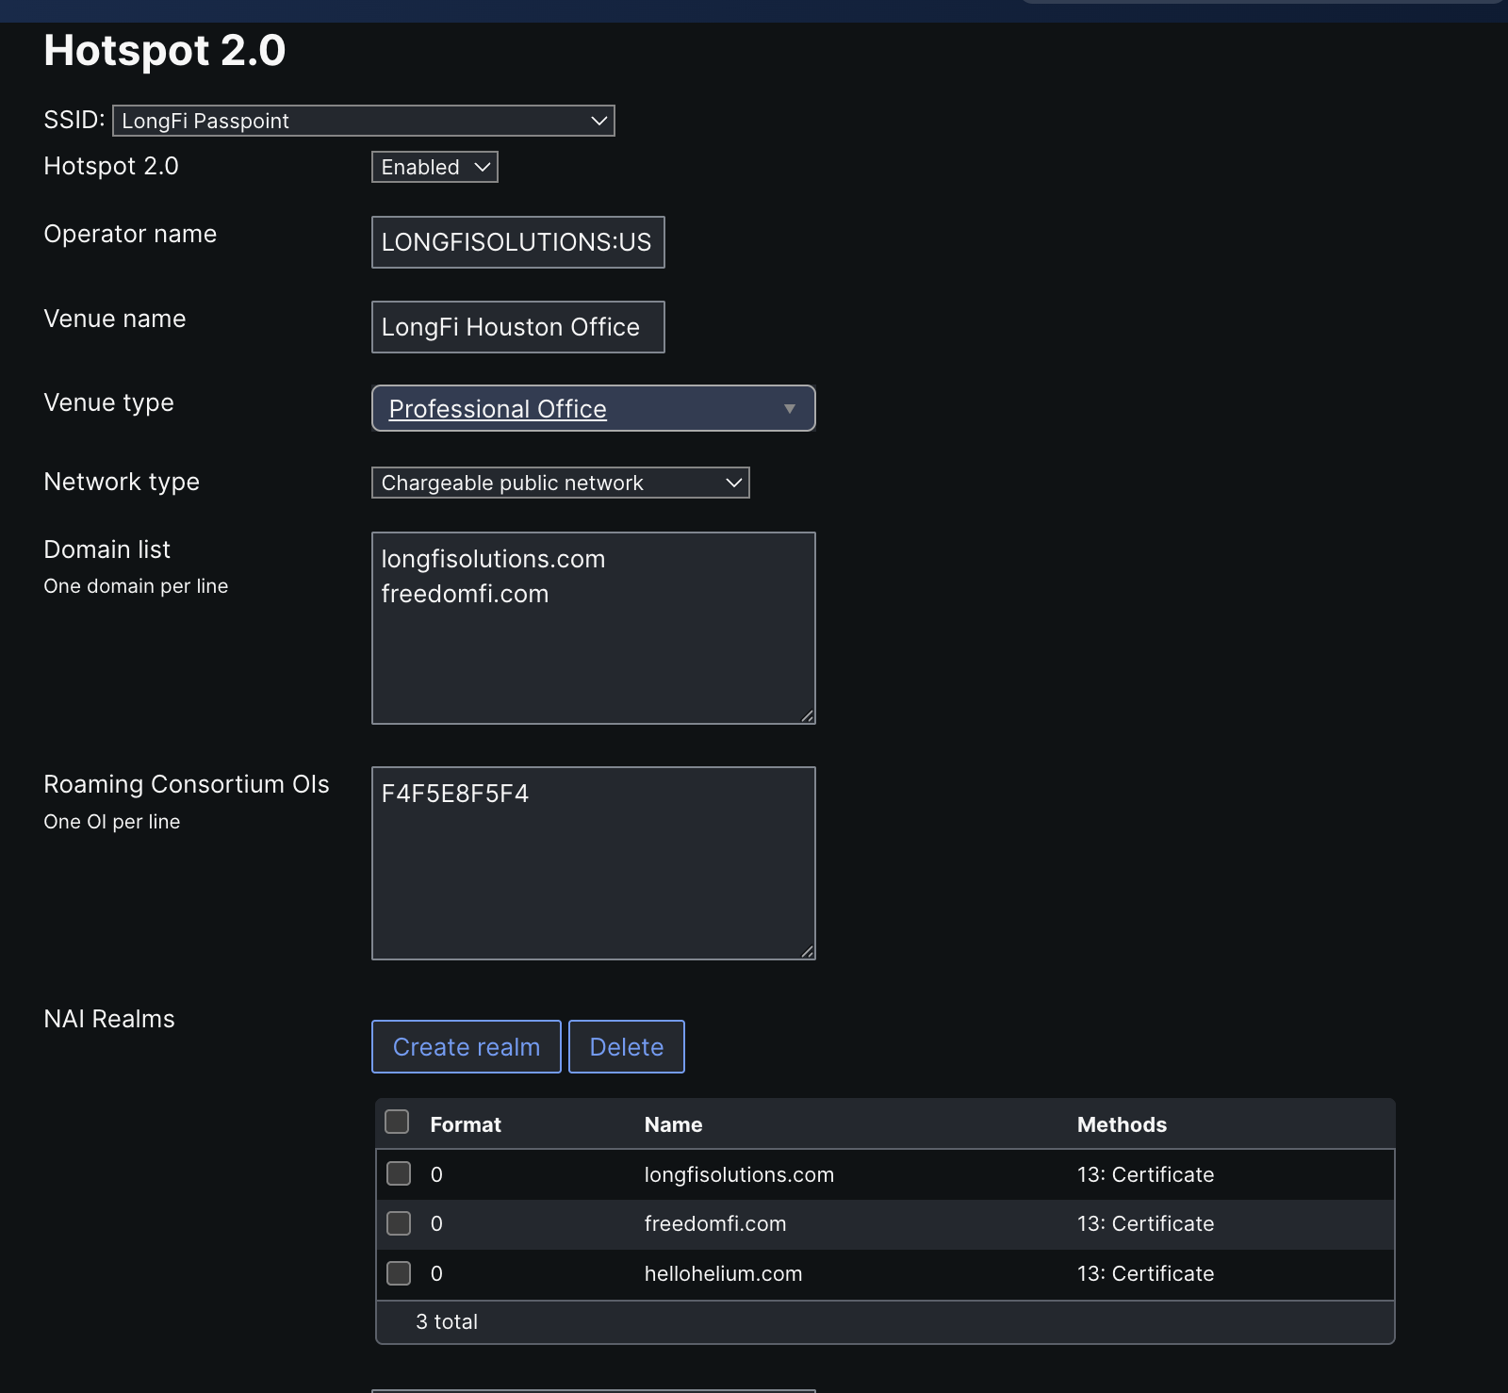1508x1393 pixels.
Task: Open the Network type dropdown
Action: pyautogui.click(x=561, y=483)
